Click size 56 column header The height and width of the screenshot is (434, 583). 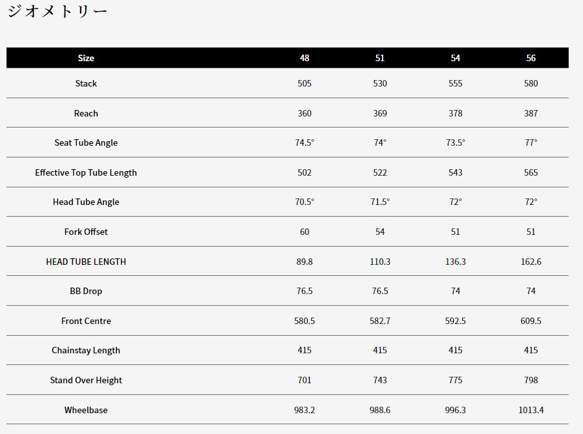(x=531, y=58)
